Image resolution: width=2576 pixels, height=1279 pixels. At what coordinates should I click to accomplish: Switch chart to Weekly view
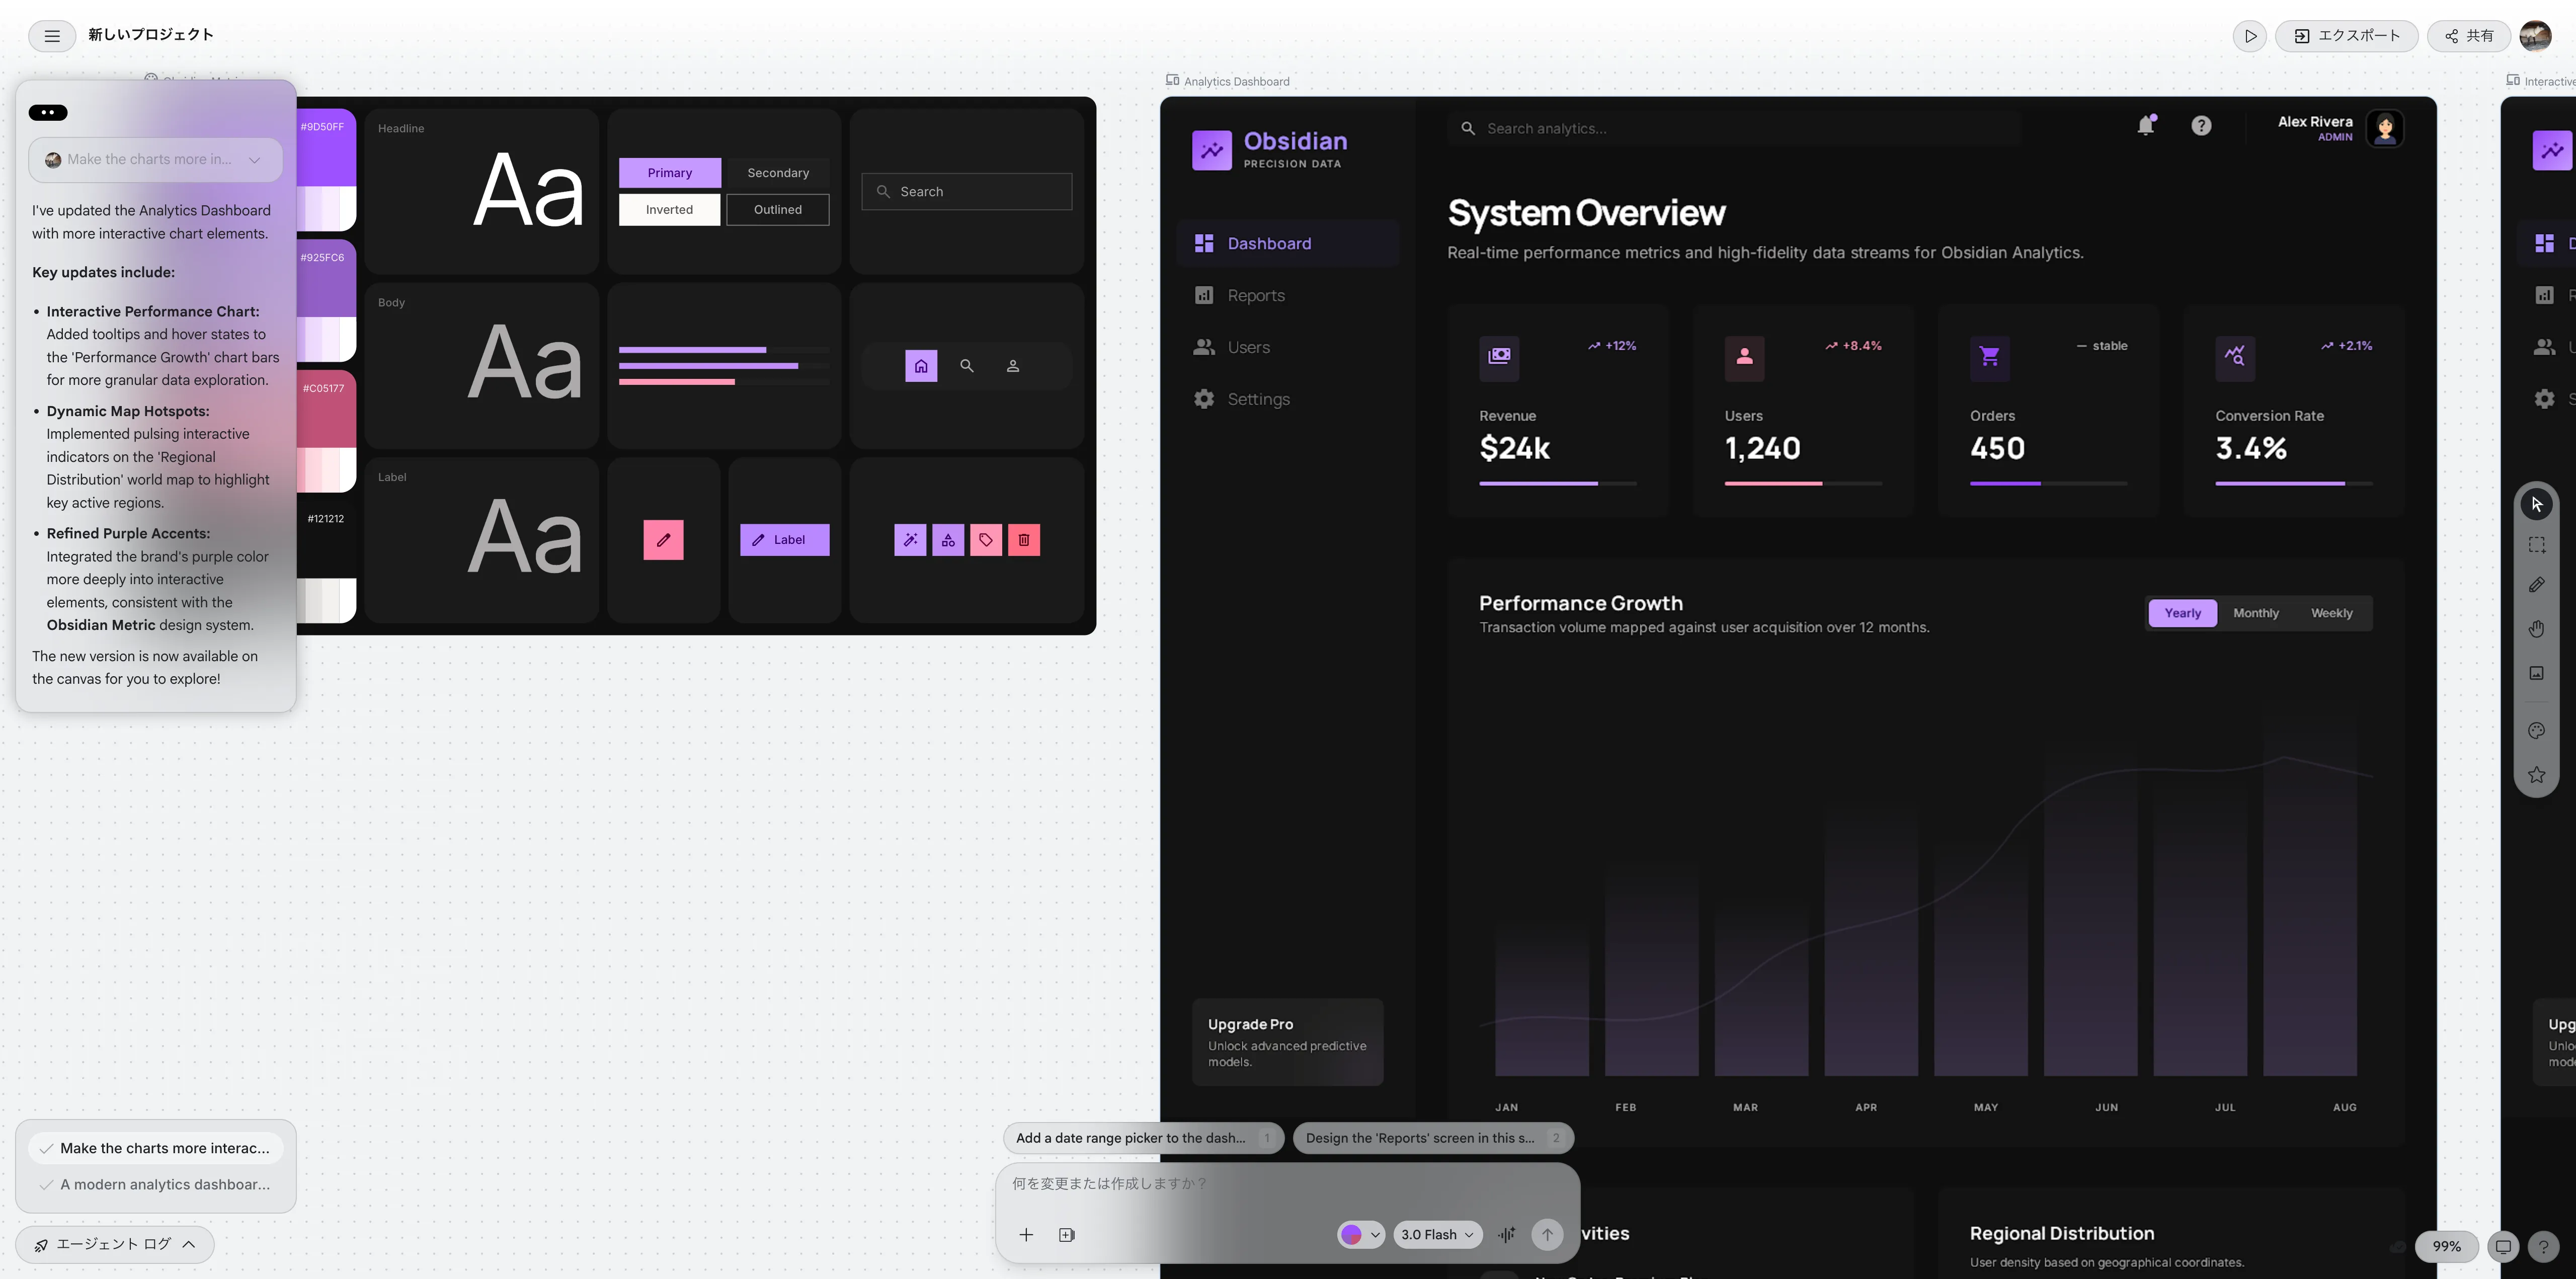(2331, 613)
